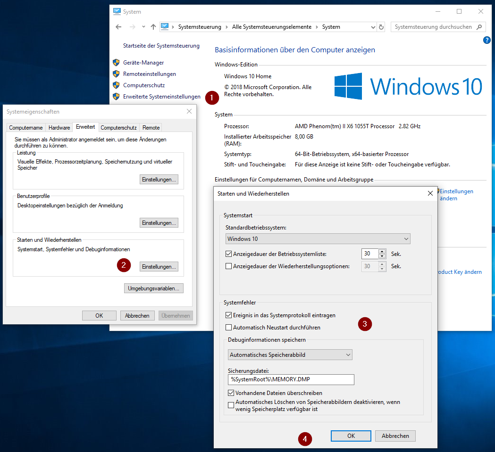Open Geräte-Manager link

tap(143, 63)
